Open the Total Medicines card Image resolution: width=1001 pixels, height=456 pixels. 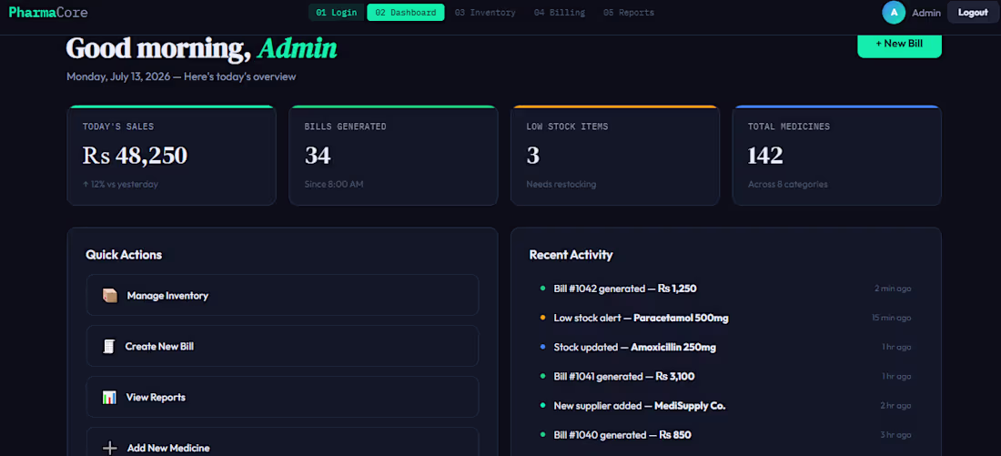[x=837, y=156]
